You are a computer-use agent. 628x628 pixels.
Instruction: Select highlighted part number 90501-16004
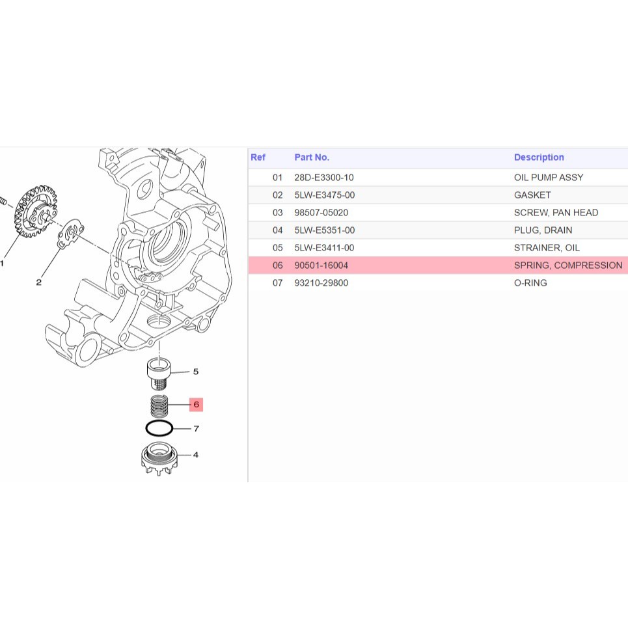point(321,265)
